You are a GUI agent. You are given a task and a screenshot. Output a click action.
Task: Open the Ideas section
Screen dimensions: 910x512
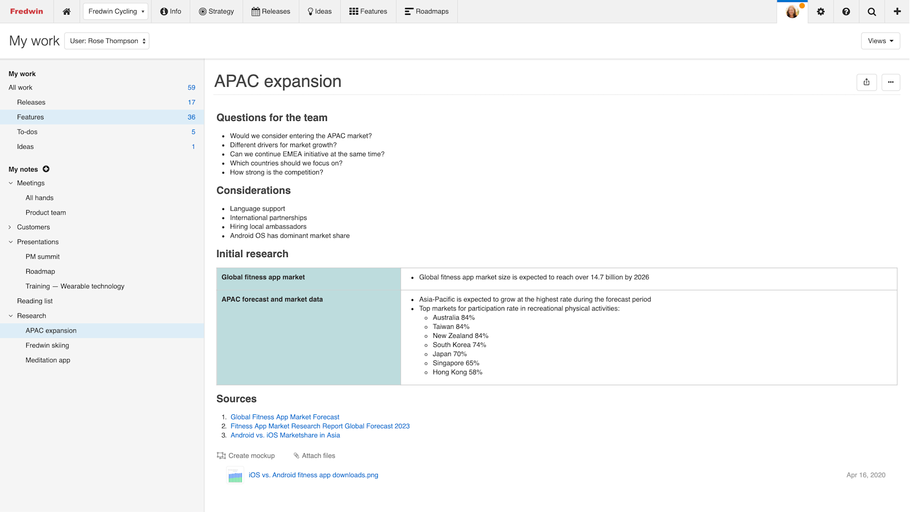[319, 11]
